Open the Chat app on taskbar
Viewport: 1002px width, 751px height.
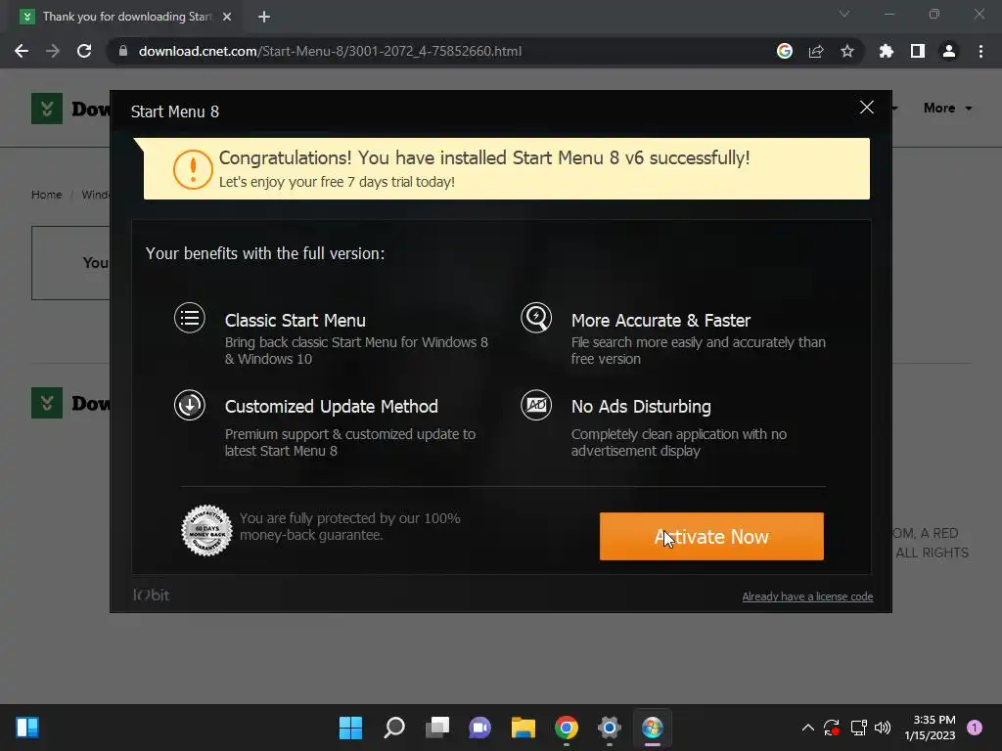479,728
